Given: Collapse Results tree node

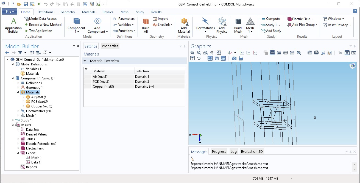Looking at the screenshot, I should [13, 125].
